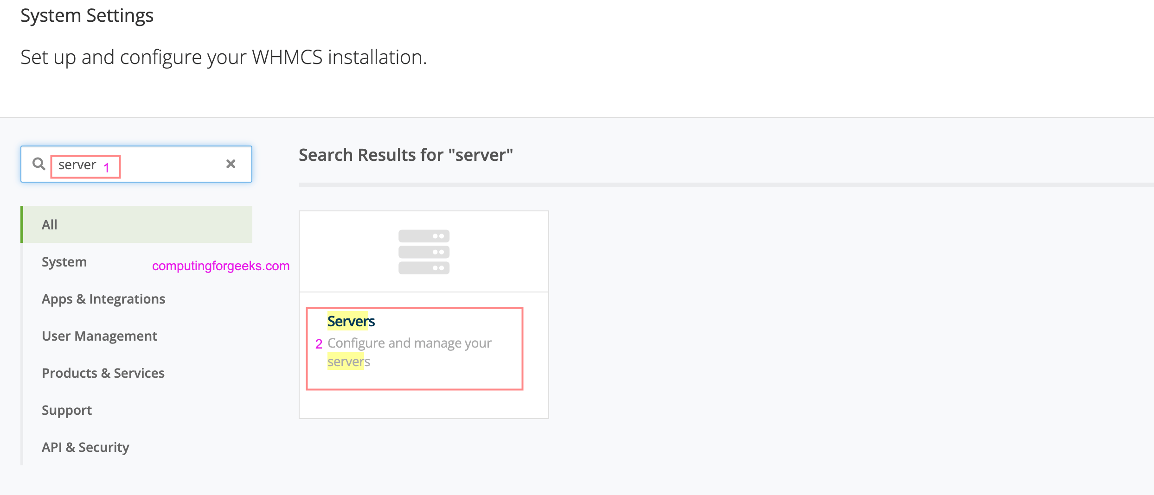Open the Apps & Integrations category
This screenshot has height=495, width=1154.
(x=103, y=299)
